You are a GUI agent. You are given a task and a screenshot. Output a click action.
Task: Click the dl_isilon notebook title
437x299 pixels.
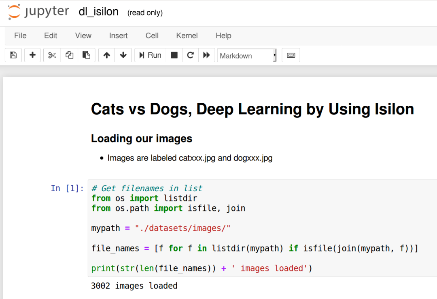coord(99,12)
